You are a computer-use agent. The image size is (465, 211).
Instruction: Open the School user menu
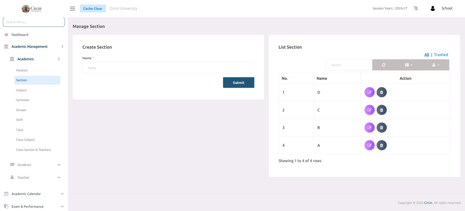(447, 8)
